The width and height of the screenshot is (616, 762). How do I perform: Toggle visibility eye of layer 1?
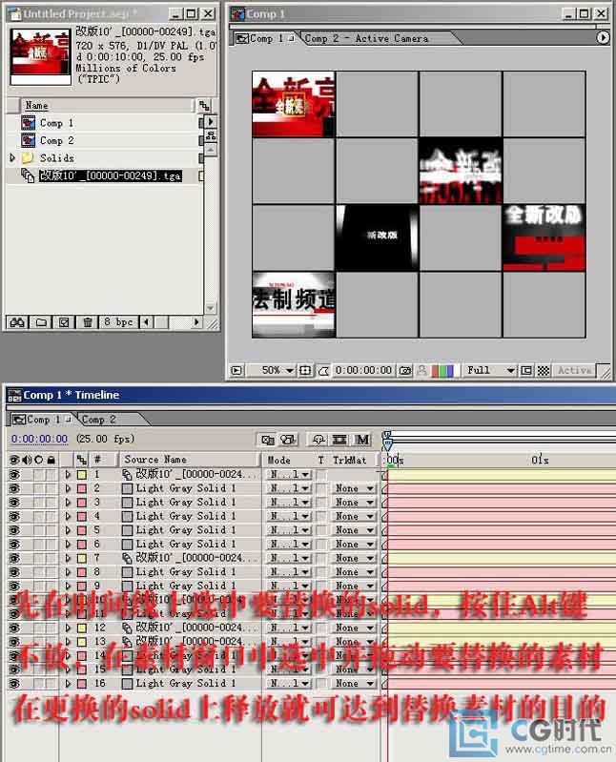pos(13,474)
